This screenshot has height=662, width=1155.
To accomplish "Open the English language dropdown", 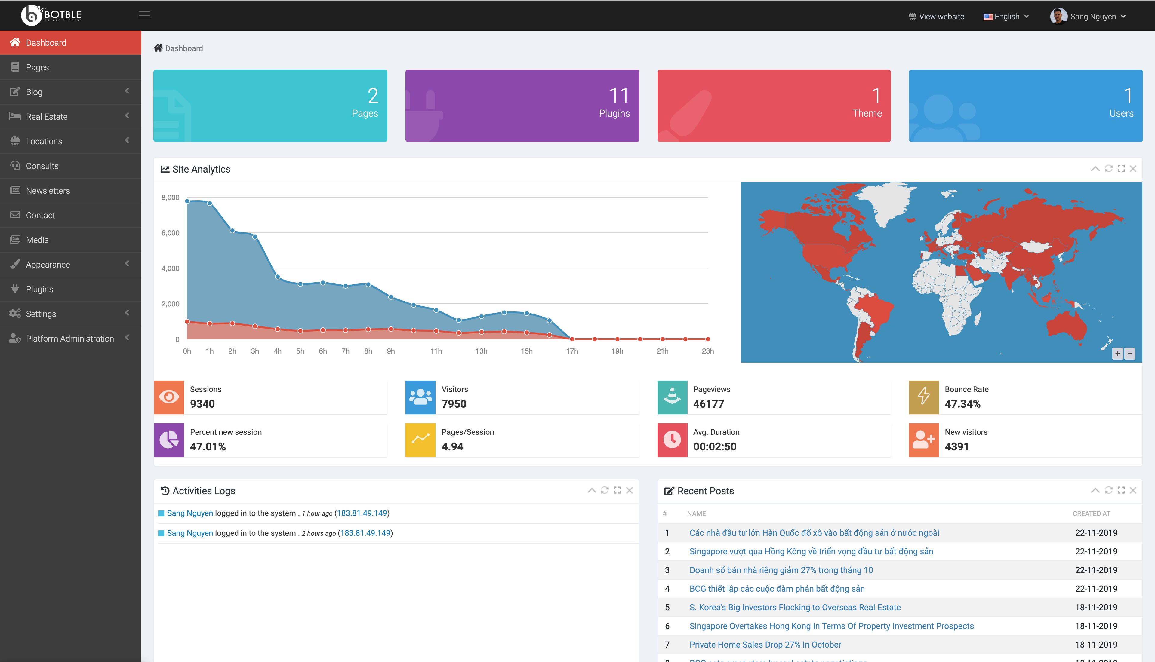I will pyautogui.click(x=1005, y=16).
